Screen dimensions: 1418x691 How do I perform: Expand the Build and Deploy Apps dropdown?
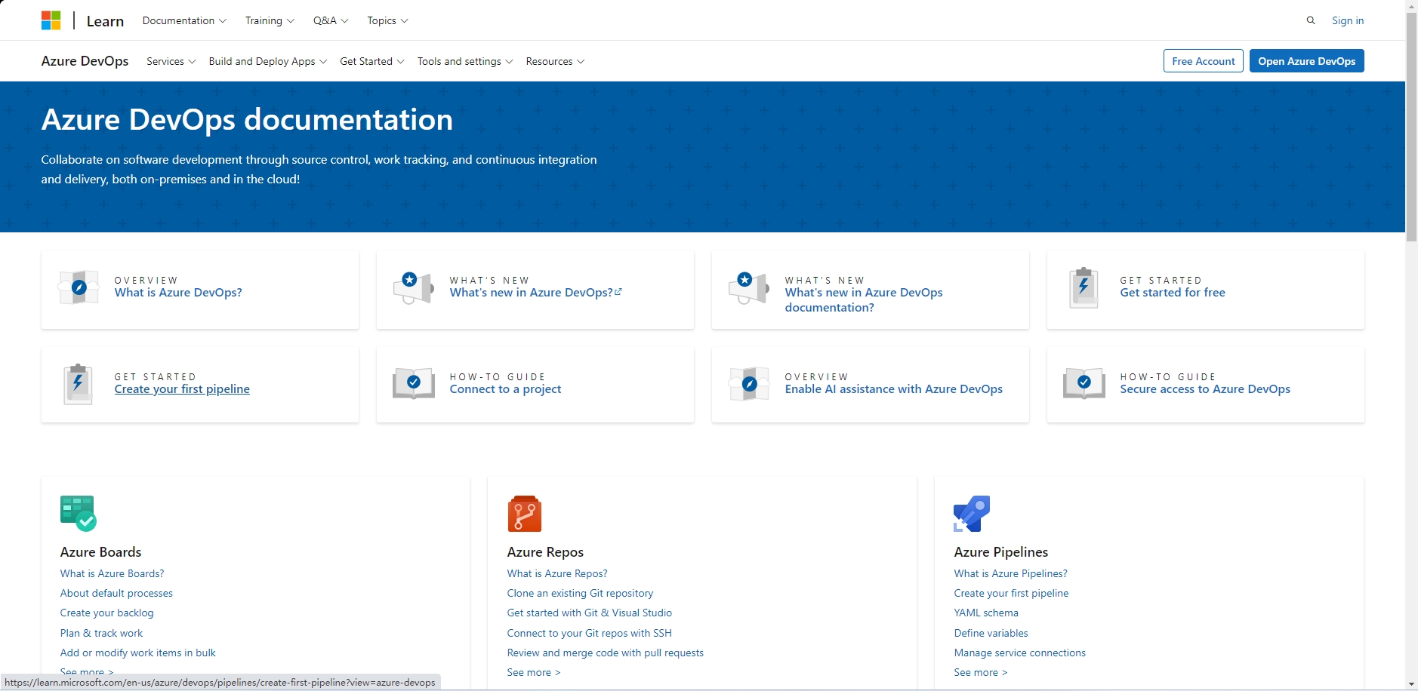(x=266, y=61)
